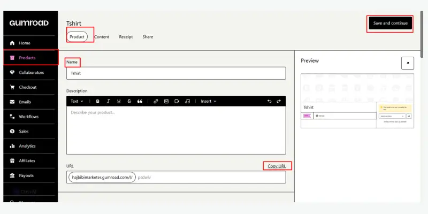Insert a block quote

click(140, 101)
